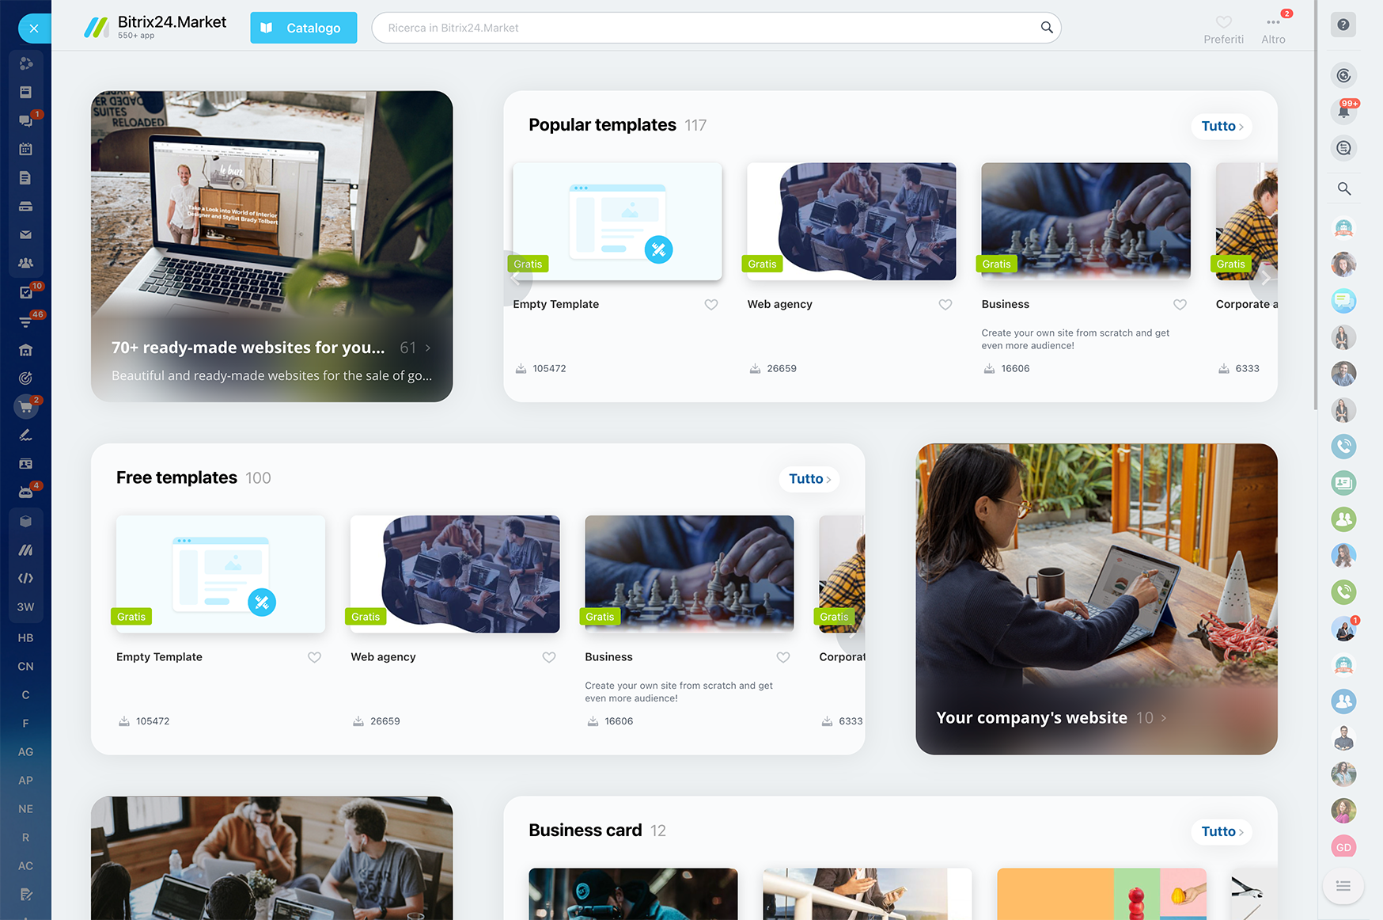Expand all Free templates via Tutto

pyautogui.click(x=809, y=479)
